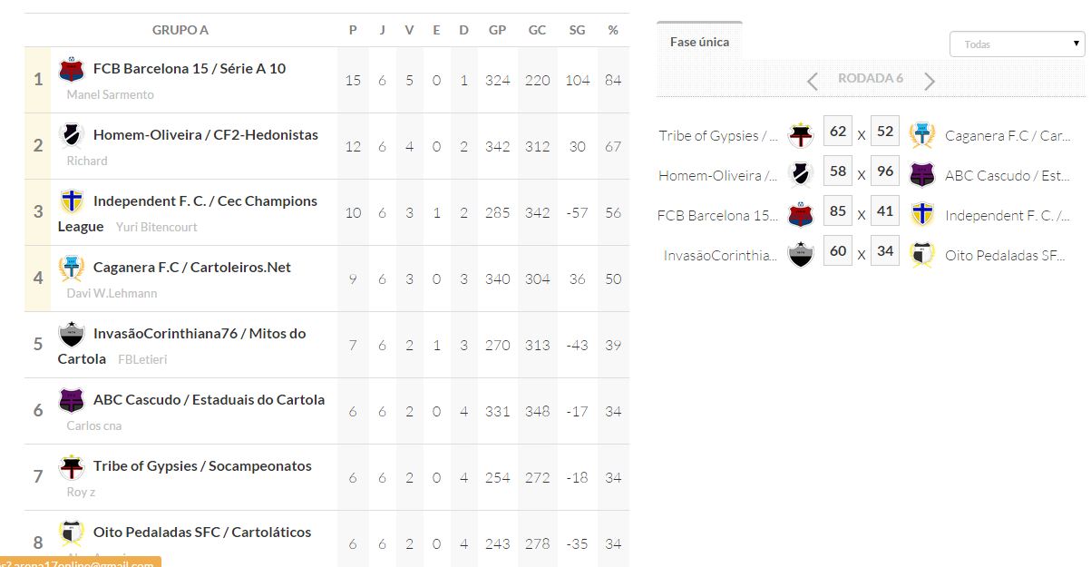Open Homem-Oliveira / CF2-Hedonistas team link
Viewport: 1091px width, 567px height.
pos(206,135)
